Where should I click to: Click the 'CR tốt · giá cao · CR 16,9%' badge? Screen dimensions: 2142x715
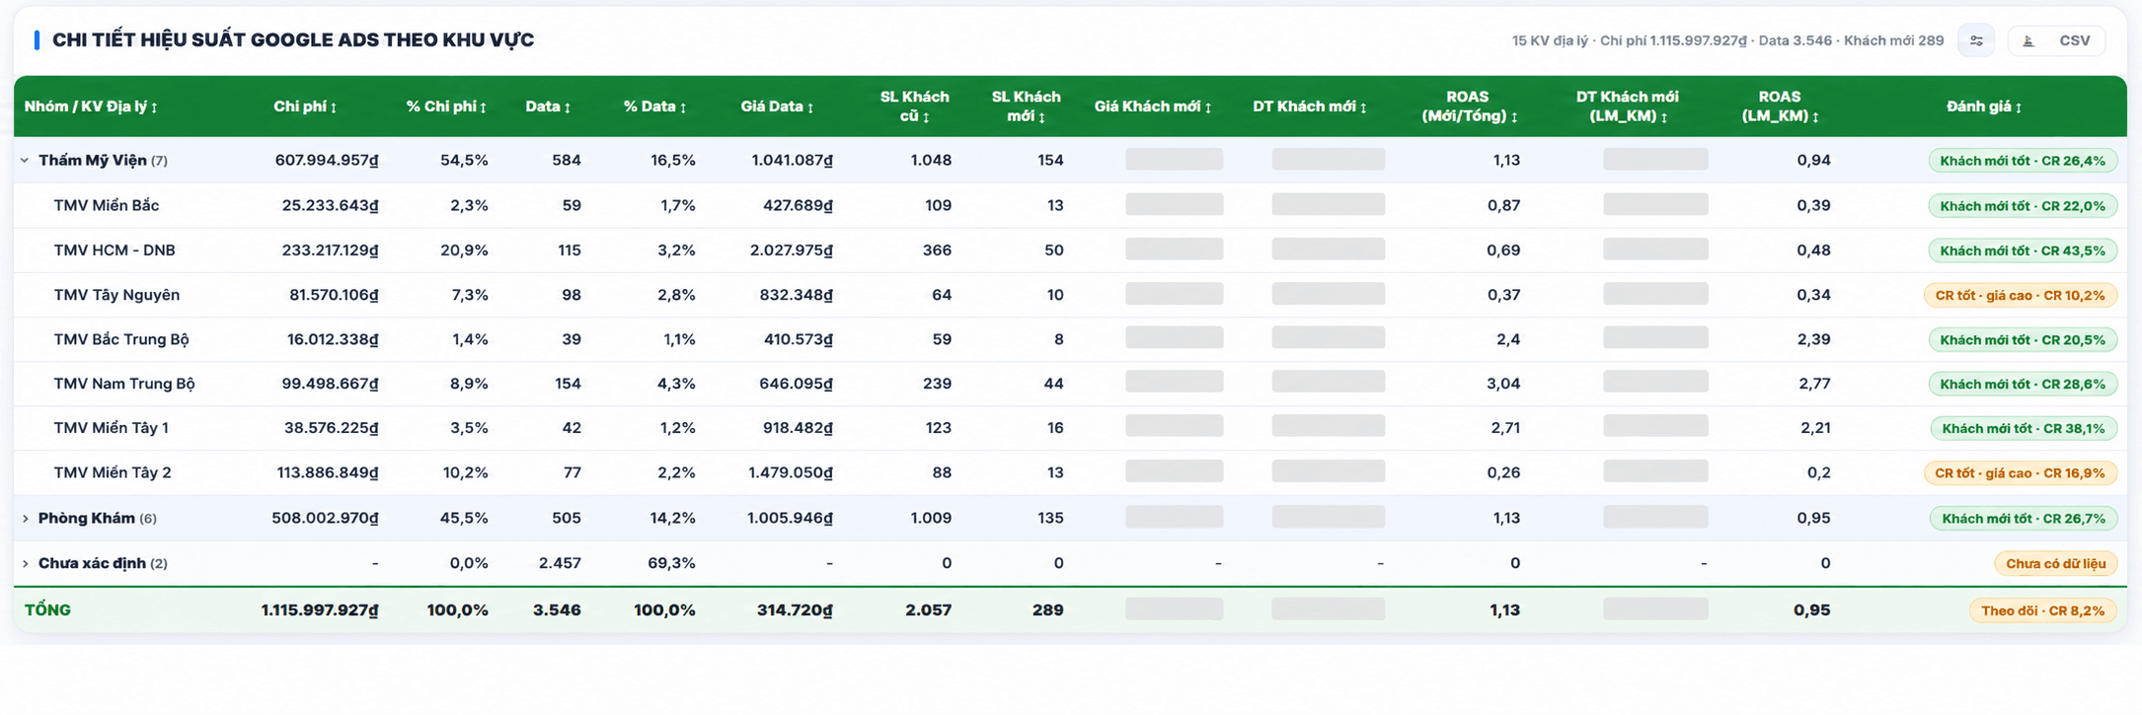(2021, 473)
